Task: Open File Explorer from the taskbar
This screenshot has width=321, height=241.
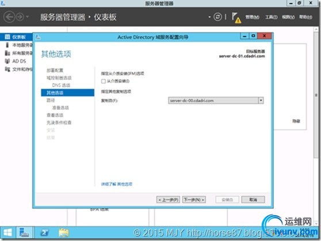Action: (64, 232)
